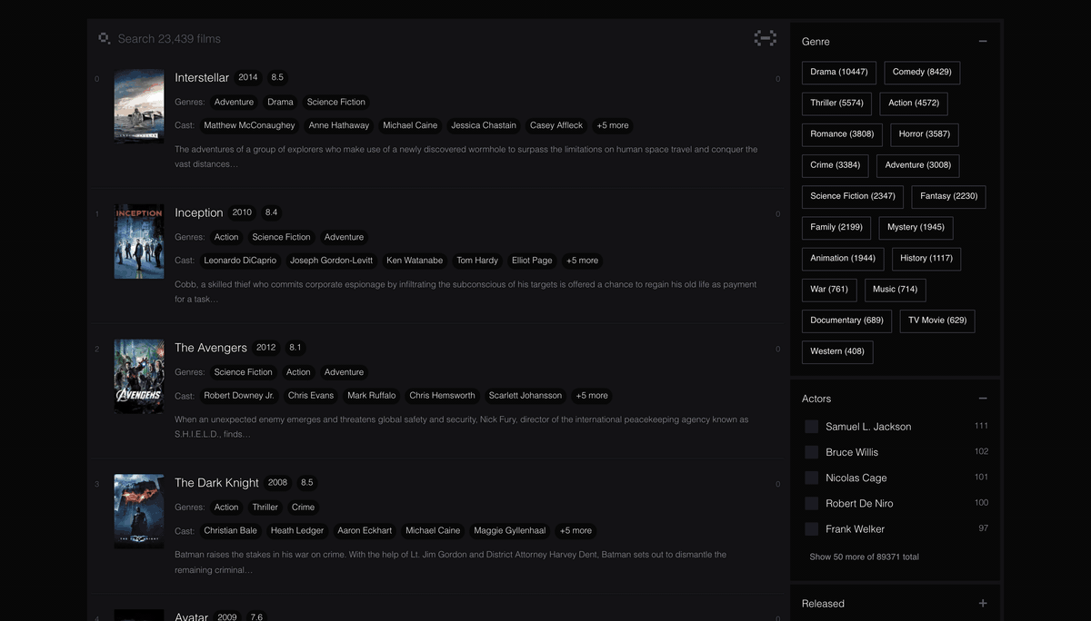
Task: Pick the War (761) genre
Action: [829, 290]
